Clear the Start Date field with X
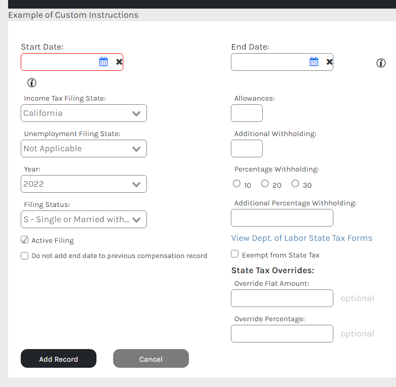396x387 pixels. (119, 62)
